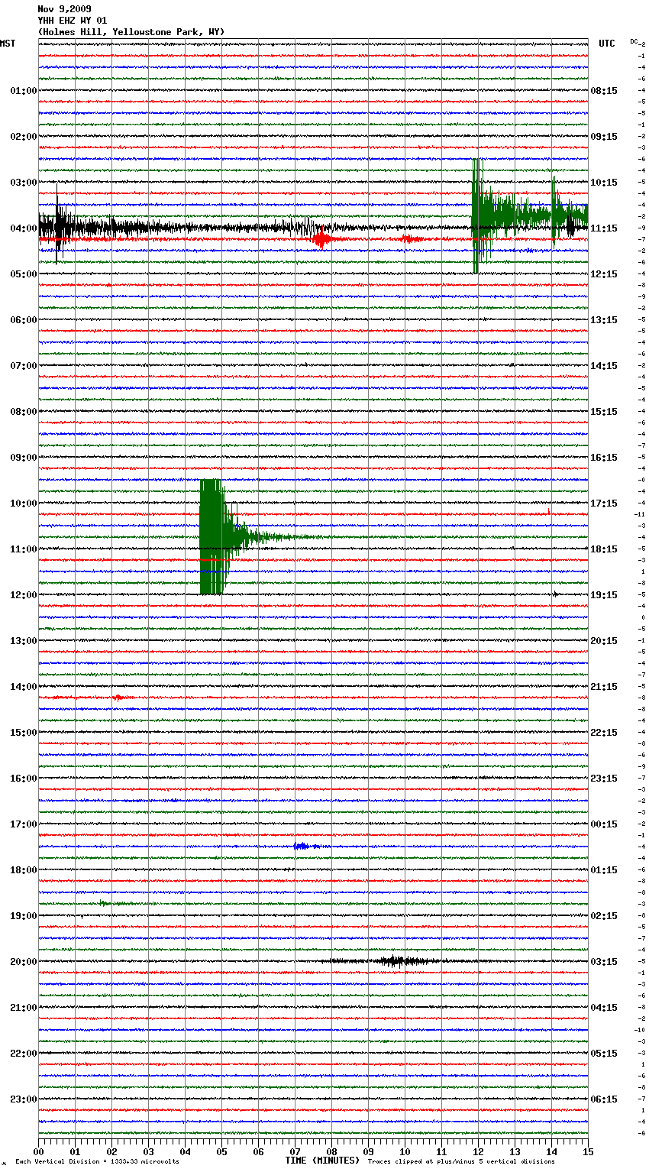The height and width of the screenshot is (1172, 649).
Task: Click minute tick 10 on the bottom axis
Action: (x=405, y=1151)
